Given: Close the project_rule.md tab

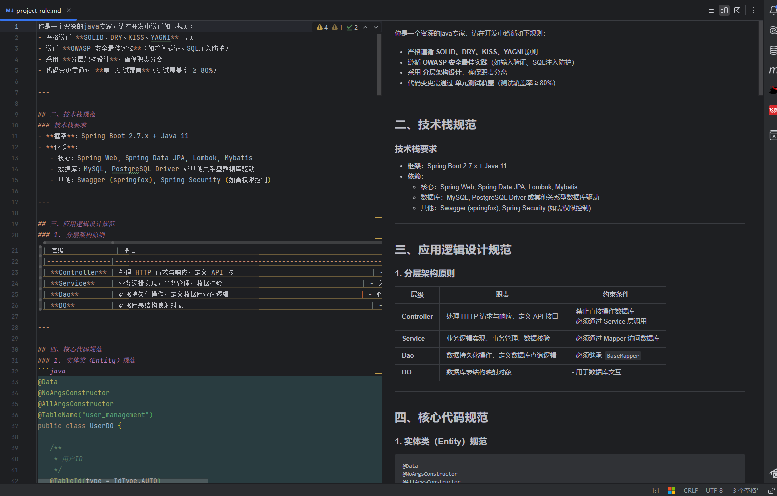Looking at the screenshot, I should pos(69,10).
